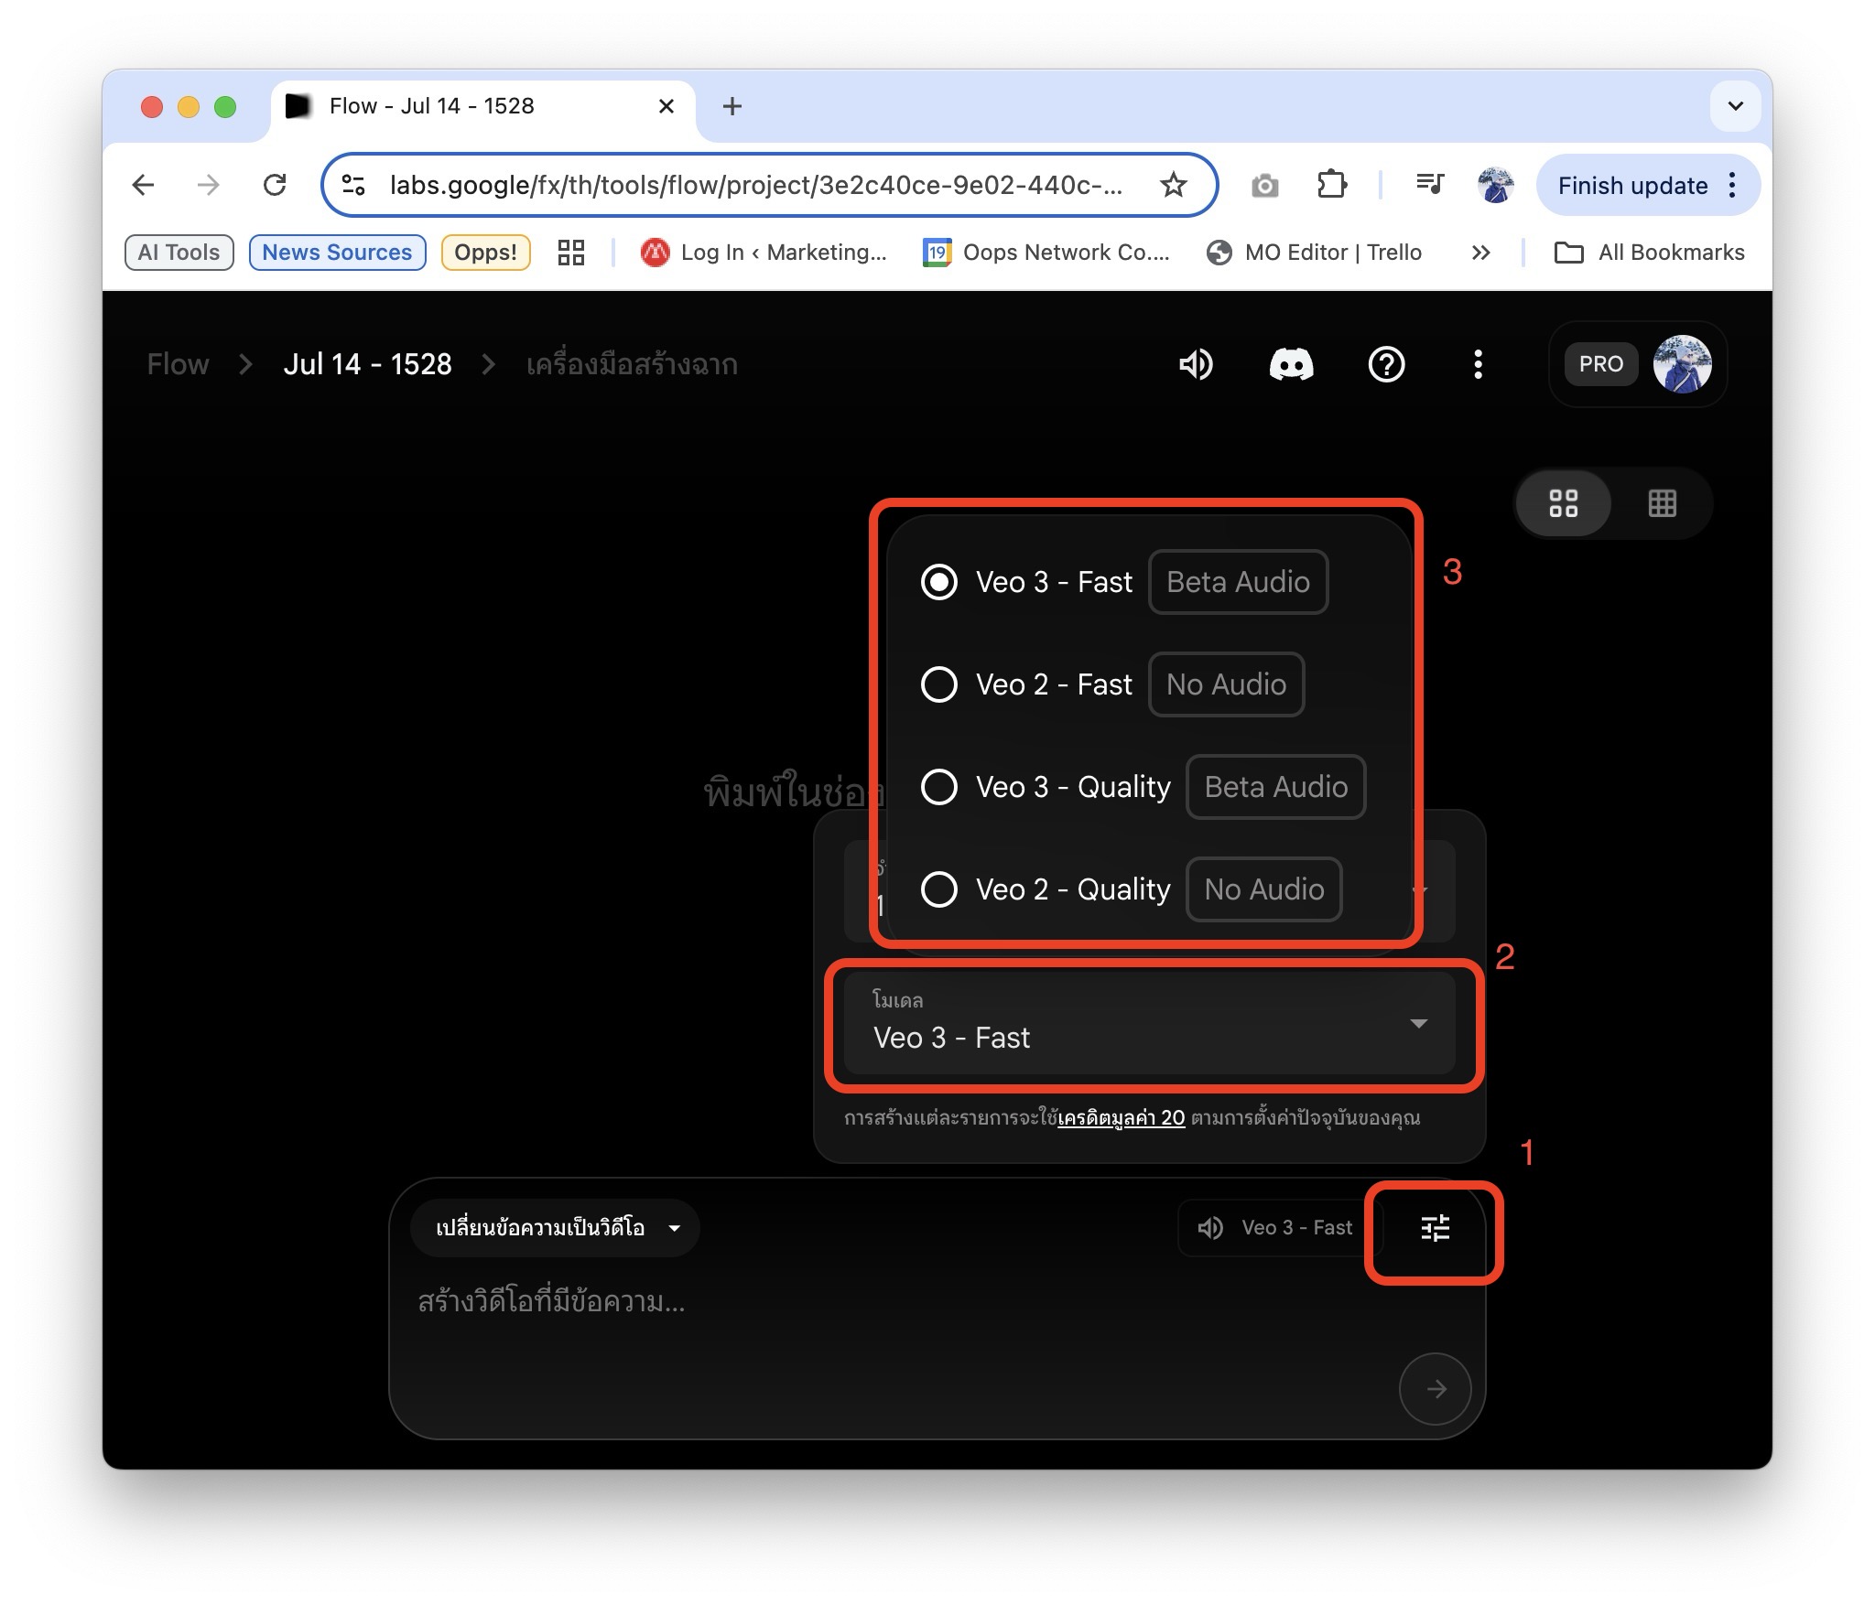The width and height of the screenshot is (1875, 1605).
Task: Open the Flow more options menu
Action: [x=1478, y=364]
